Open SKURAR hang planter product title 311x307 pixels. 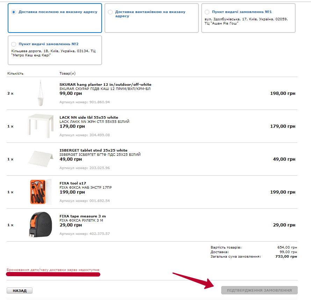click(105, 84)
